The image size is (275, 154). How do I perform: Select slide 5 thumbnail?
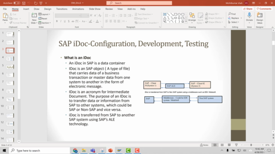click(10, 67)
